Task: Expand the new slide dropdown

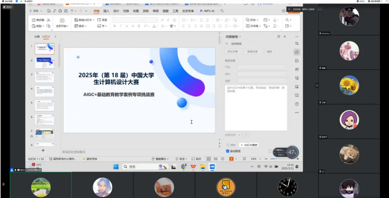Action: click(93, 20)
